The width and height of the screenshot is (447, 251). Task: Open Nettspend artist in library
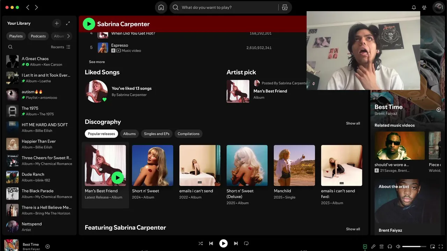point(39,227)
